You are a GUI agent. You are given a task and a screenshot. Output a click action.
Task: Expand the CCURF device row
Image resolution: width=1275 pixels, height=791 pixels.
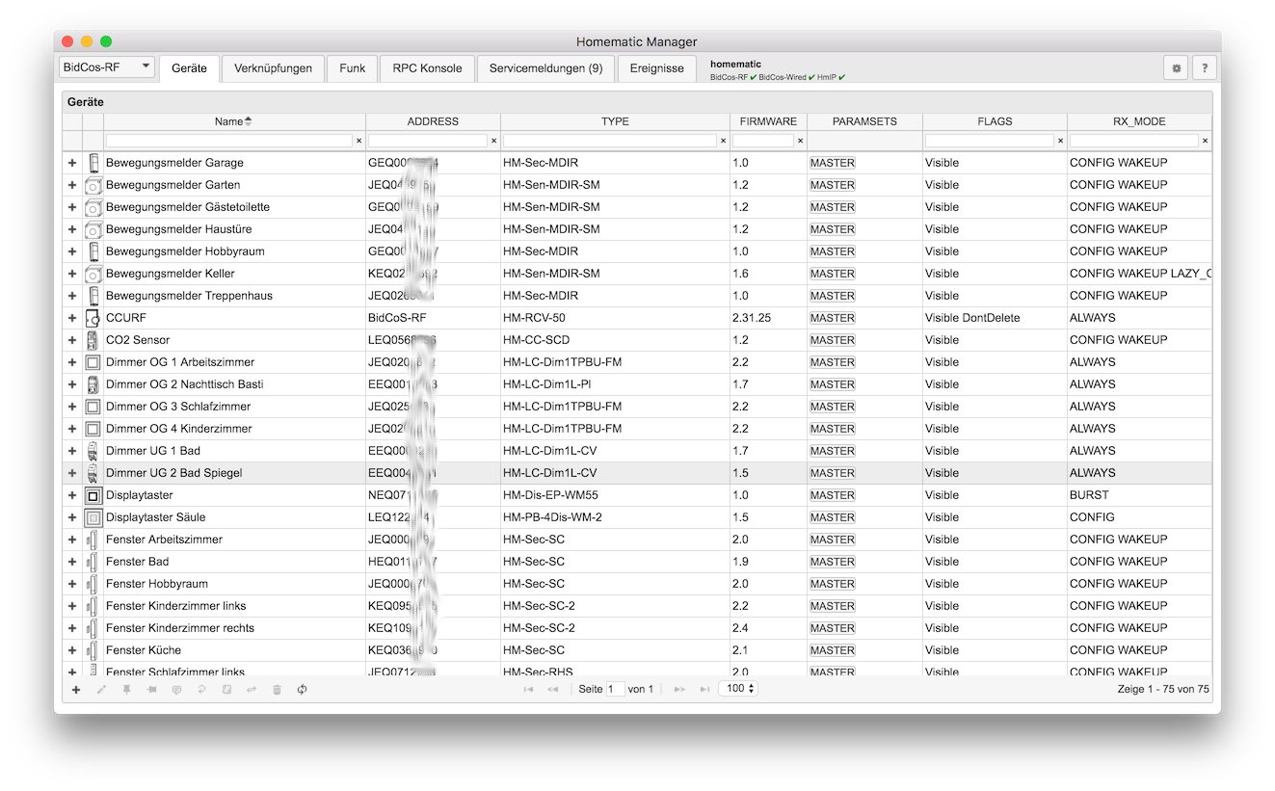(72, 318)
